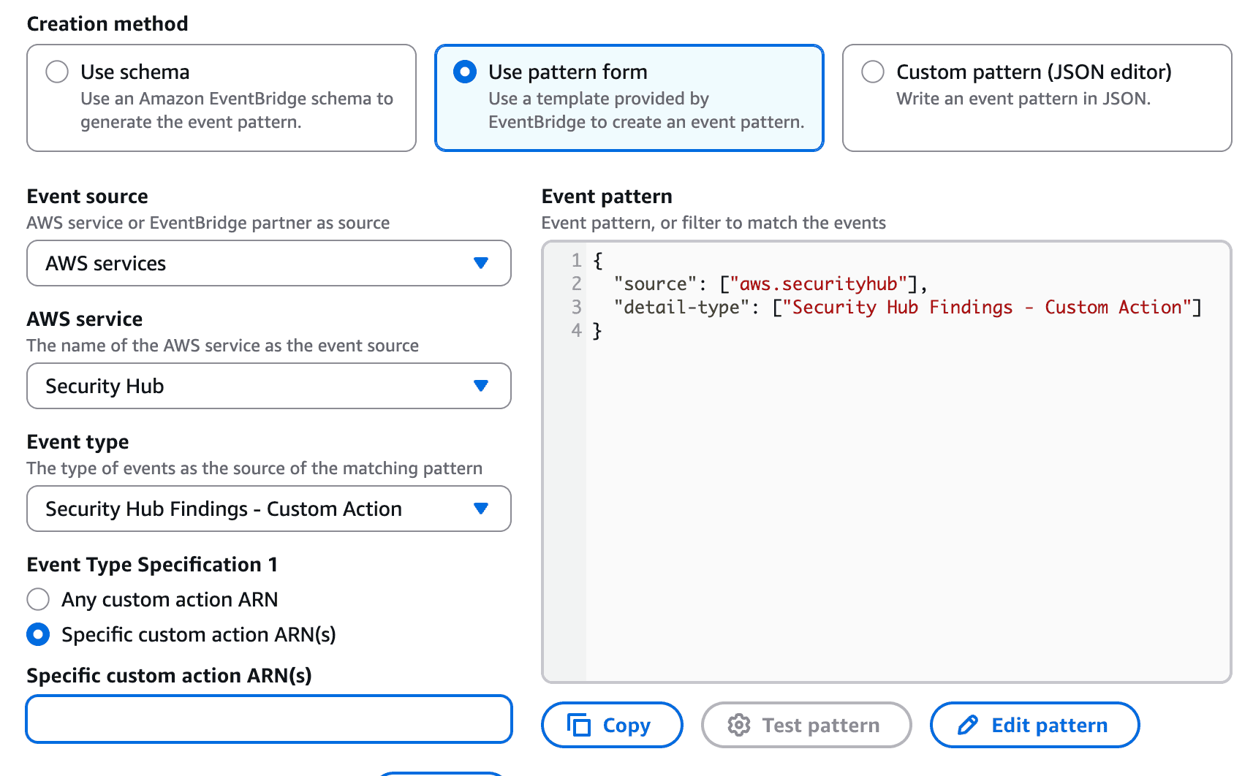Open the Event source AWS services dropdown
Viewport: 1253px width, 776px height.
click(x=268, y=263)
